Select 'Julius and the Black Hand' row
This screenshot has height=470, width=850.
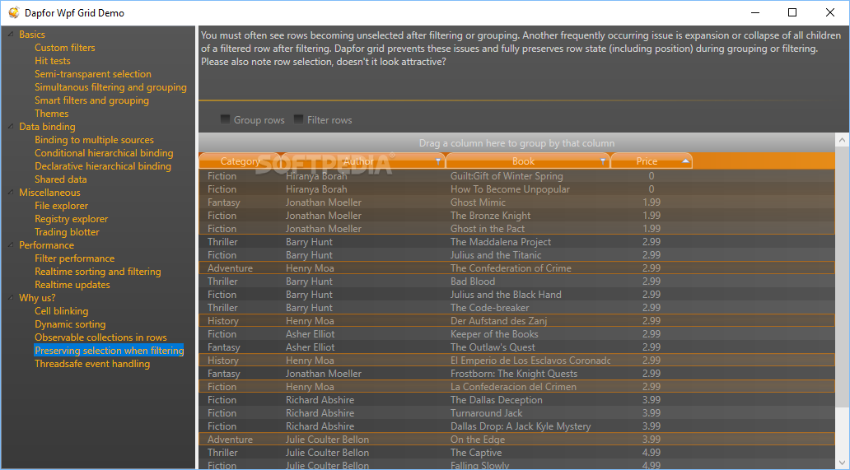point(516,295)
